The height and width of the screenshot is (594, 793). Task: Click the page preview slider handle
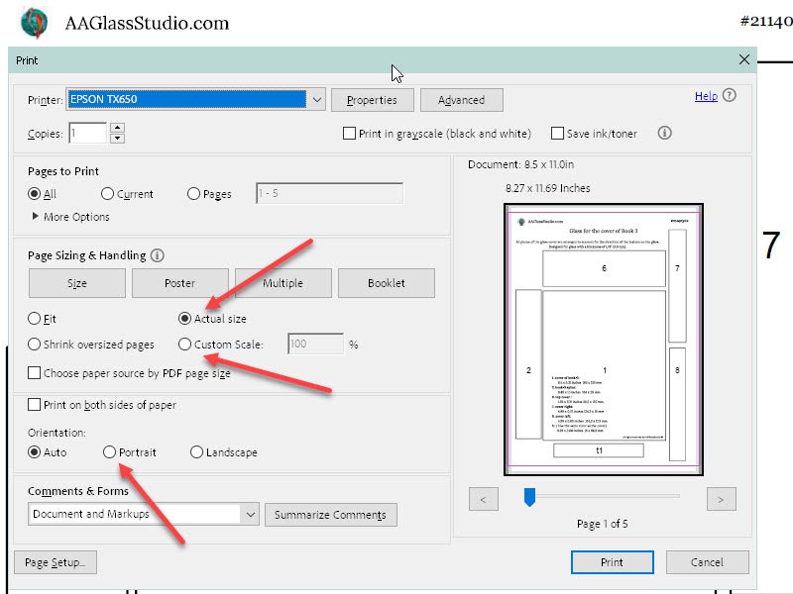pyautogui.click(x=529, y=497)
